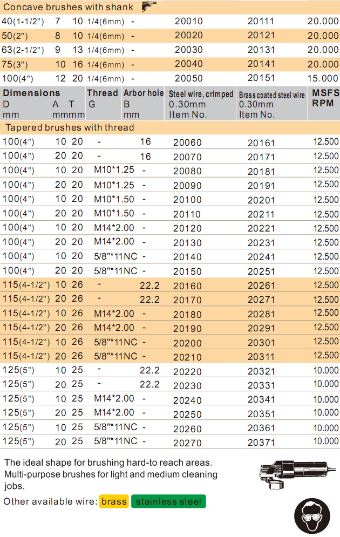Click the 15.000 RPM value
Viewport: 340px width, 537px height.
coord(323,78)
